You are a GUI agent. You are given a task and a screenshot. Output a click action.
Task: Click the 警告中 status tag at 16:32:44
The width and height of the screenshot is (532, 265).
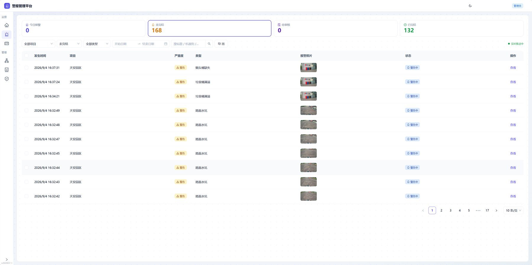pos(412,168)
